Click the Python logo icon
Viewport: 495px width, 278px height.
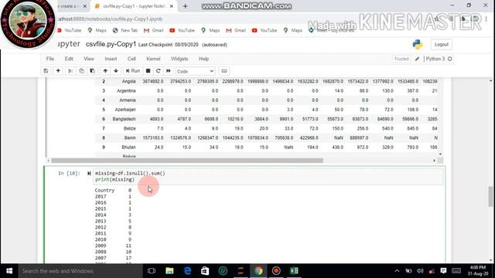[418, 45]
